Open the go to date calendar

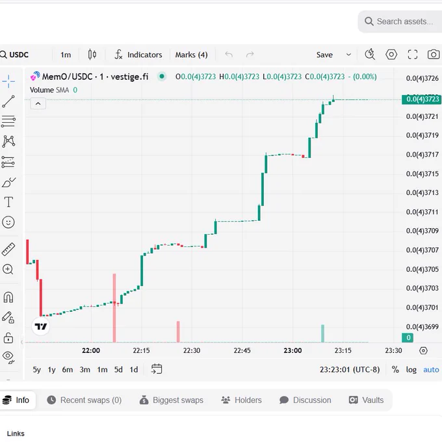(157, 369)
